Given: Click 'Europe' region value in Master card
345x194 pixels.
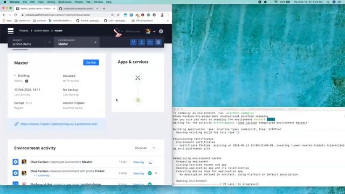Looking at the screenshot, I should click(x=19, y=103).
